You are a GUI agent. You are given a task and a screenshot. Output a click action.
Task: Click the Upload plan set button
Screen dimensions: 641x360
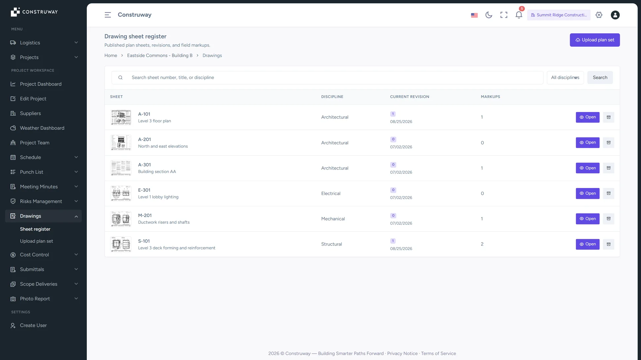595,40
